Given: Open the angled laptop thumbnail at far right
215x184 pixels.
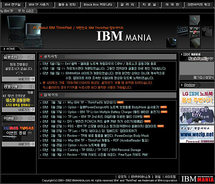Looking at the screenshot, I should [x=207, y=31].
